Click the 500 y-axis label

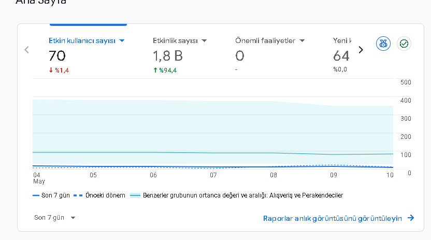coord(406,82)
